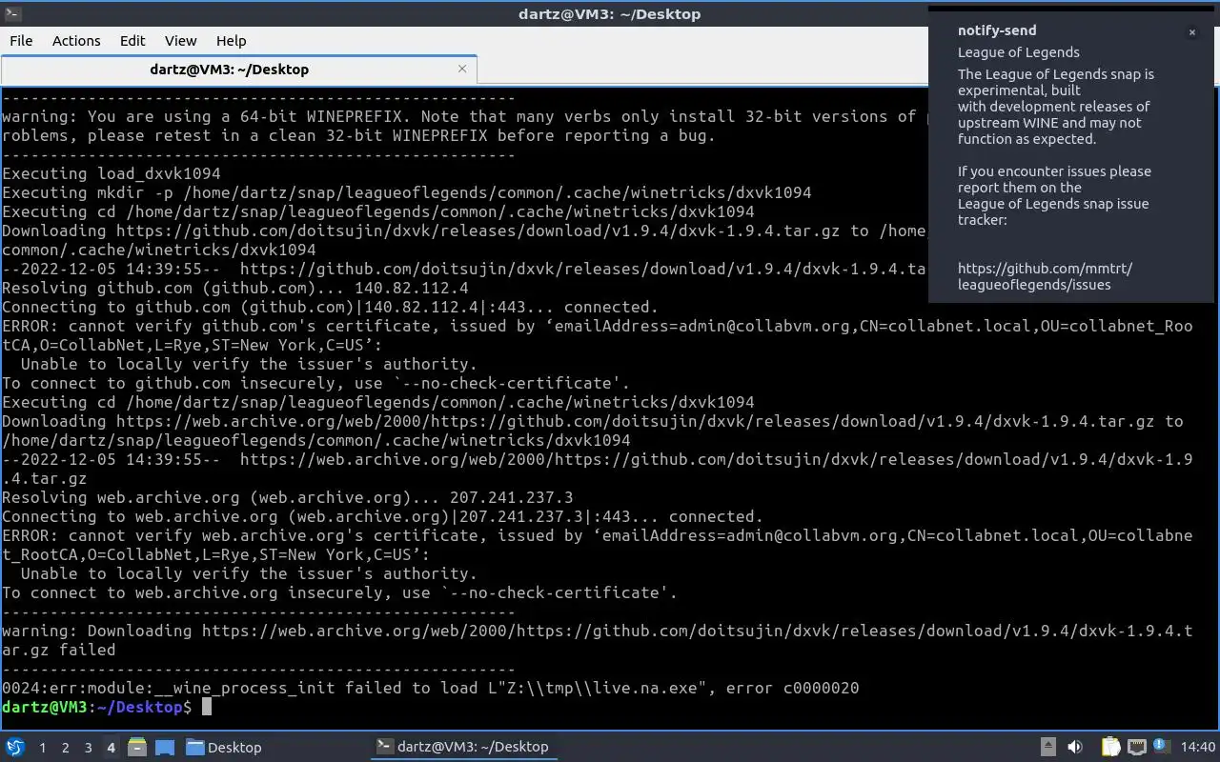The width and height of the screenshot is (1220, 762).
Task: Open the volume control tray icon
Action: (1075, 747)
